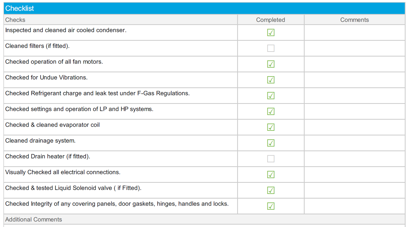Viewport: 409px width, 227px height.
Task: Select the Completed column header
Action: tap(271, 20)
